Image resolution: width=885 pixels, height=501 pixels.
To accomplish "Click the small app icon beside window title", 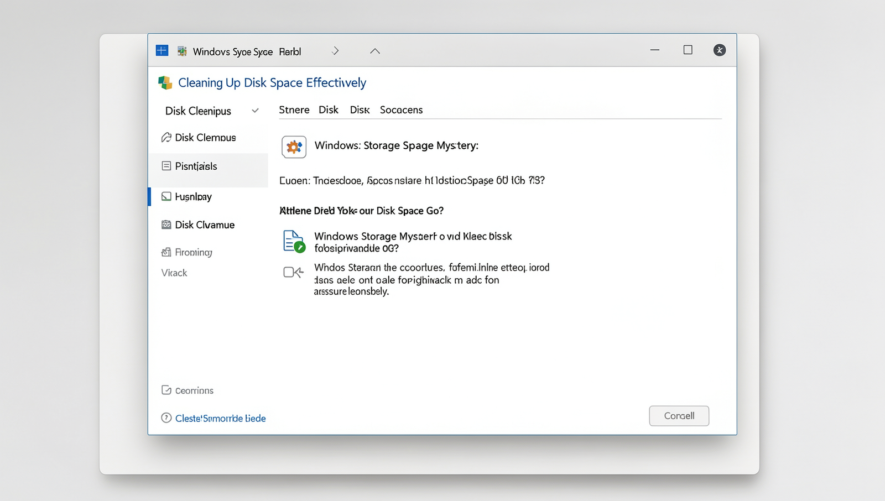I will 182,51.
